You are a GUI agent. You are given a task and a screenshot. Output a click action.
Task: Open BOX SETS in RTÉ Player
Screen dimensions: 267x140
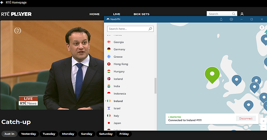click(141, 14)
